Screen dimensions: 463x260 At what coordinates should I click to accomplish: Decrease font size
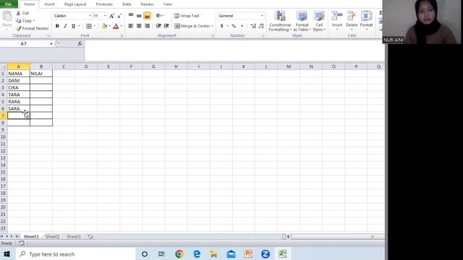point(119,16)
